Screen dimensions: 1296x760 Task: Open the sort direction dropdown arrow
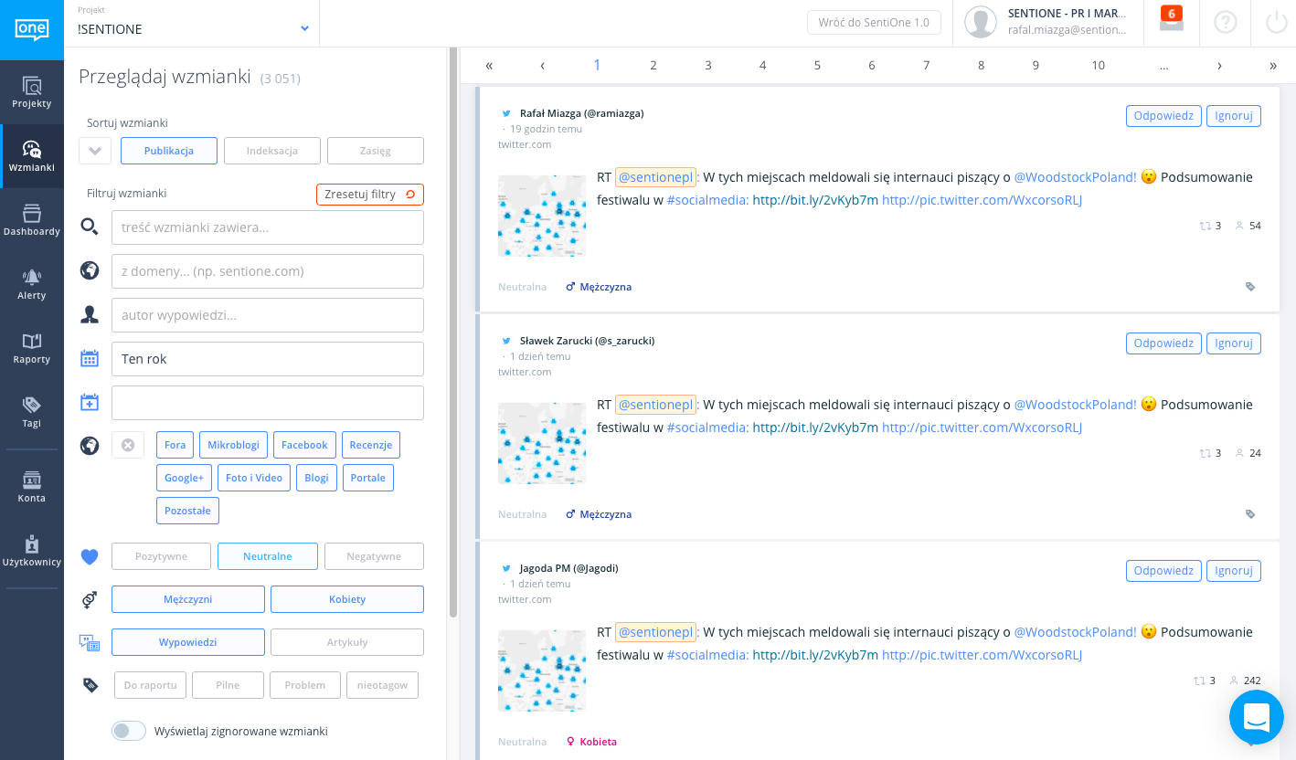95,151
